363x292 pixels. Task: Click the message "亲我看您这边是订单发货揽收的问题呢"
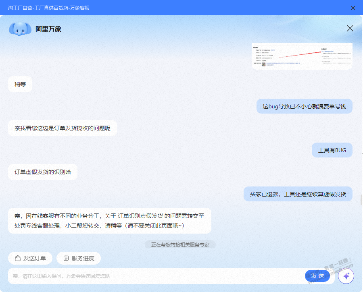pyautogui.click(x=63, y=128)
